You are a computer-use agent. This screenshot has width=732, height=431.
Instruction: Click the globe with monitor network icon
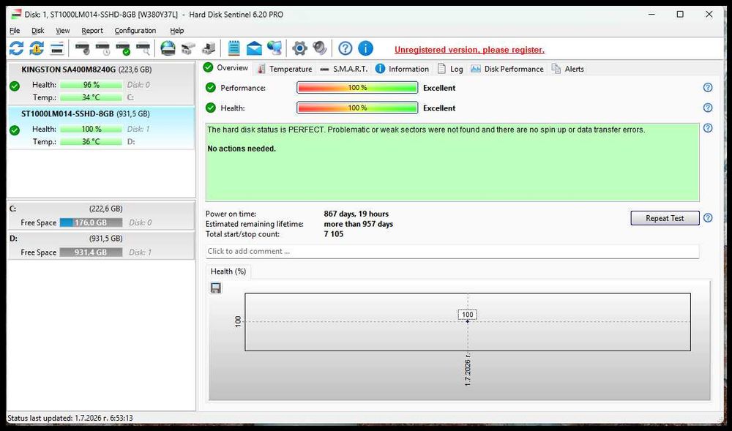pos(274,48)
